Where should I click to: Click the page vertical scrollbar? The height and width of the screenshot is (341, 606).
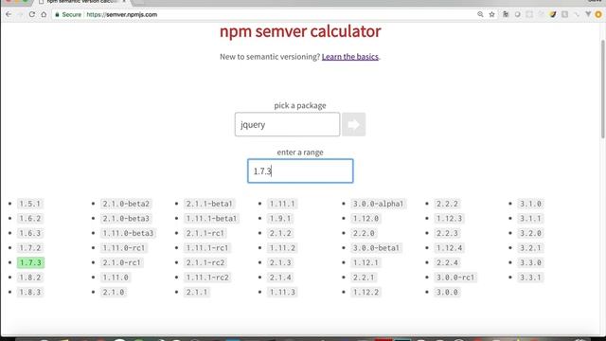[602, 89]
